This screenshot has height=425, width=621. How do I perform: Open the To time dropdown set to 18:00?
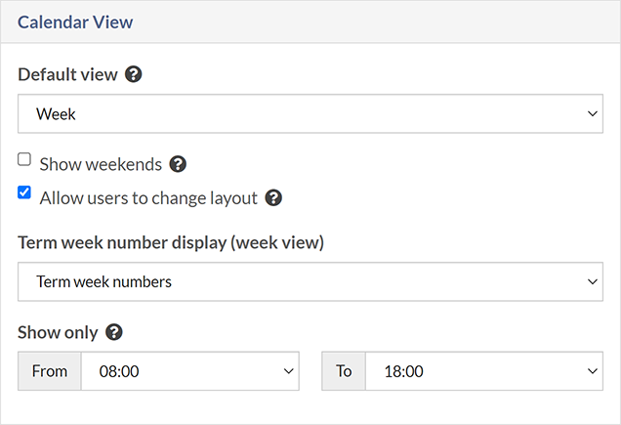pyautogui.click(x=483, y=371)
